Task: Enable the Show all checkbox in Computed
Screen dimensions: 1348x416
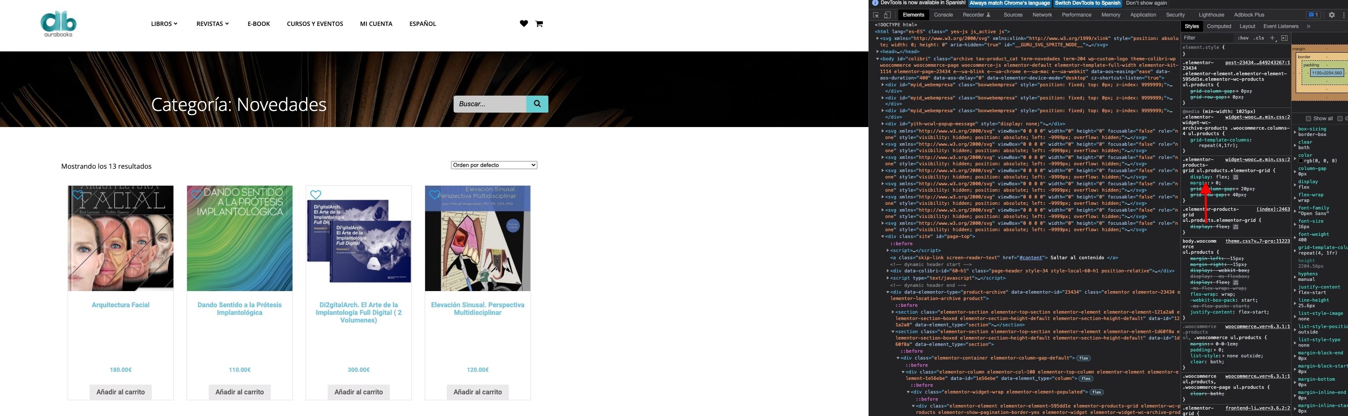Action: pos(1308,119)
